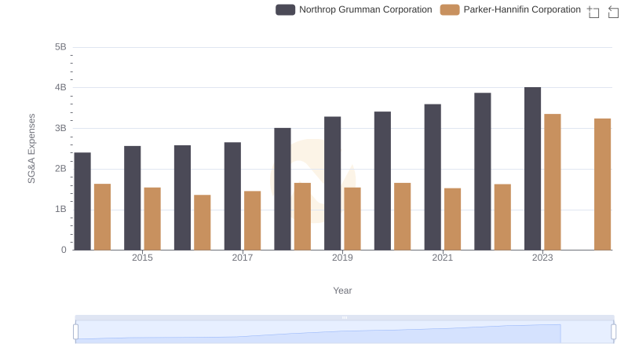
Task: Click the zoom reset icon
Action: pyautogui.click(x=613, y=12)
